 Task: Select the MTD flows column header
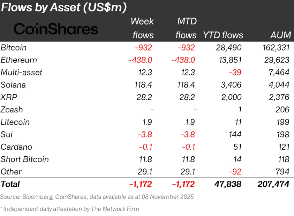tap(186, 28)
